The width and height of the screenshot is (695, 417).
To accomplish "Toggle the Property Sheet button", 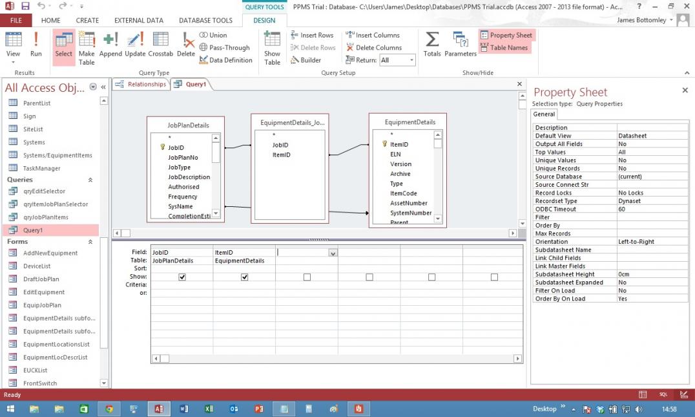I will click(x=506, y=35).
